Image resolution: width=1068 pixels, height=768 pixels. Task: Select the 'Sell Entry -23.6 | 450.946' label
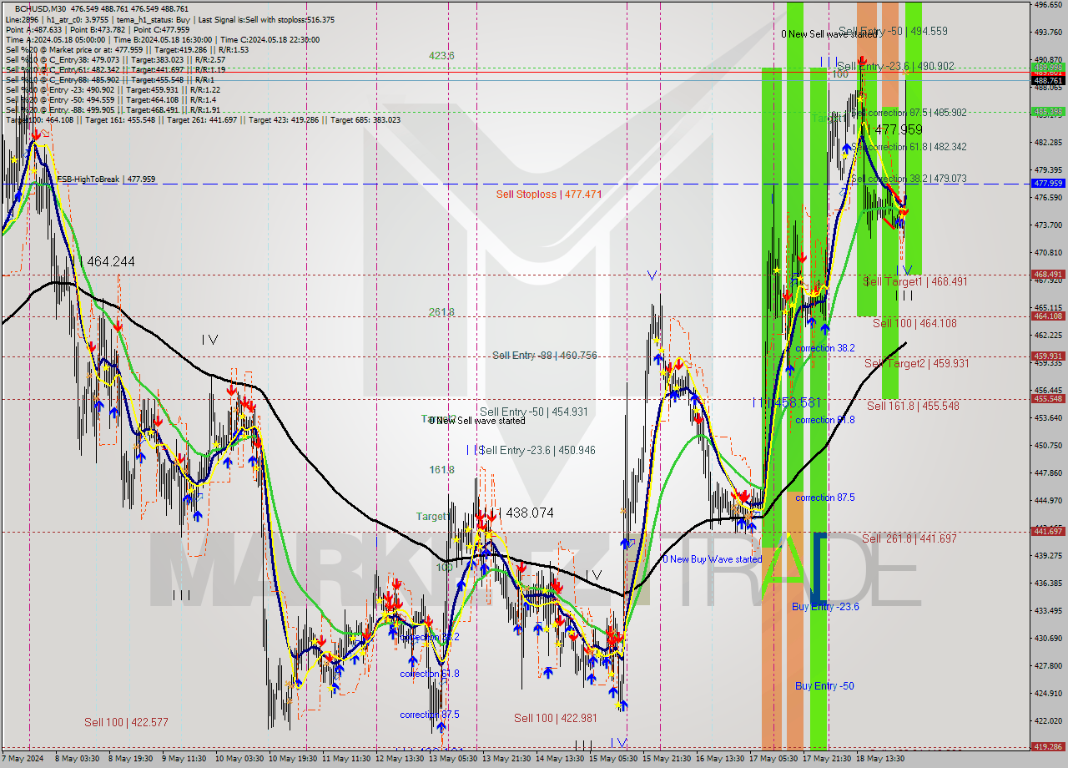click(x=537, y=450)
